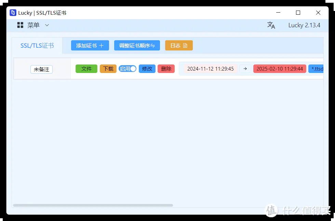Minimize the Lucky window
335x221 pixels.
click(278, 13)
